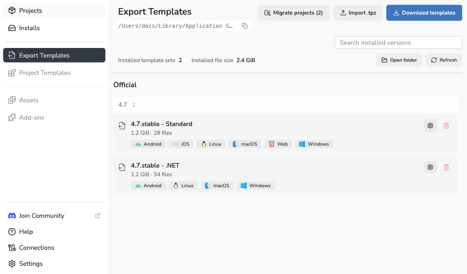Viewport: 467px width, 274px height.
Task: Click the Windows tag under 4.7.stable - .NET
Action: tap(255, 185)
